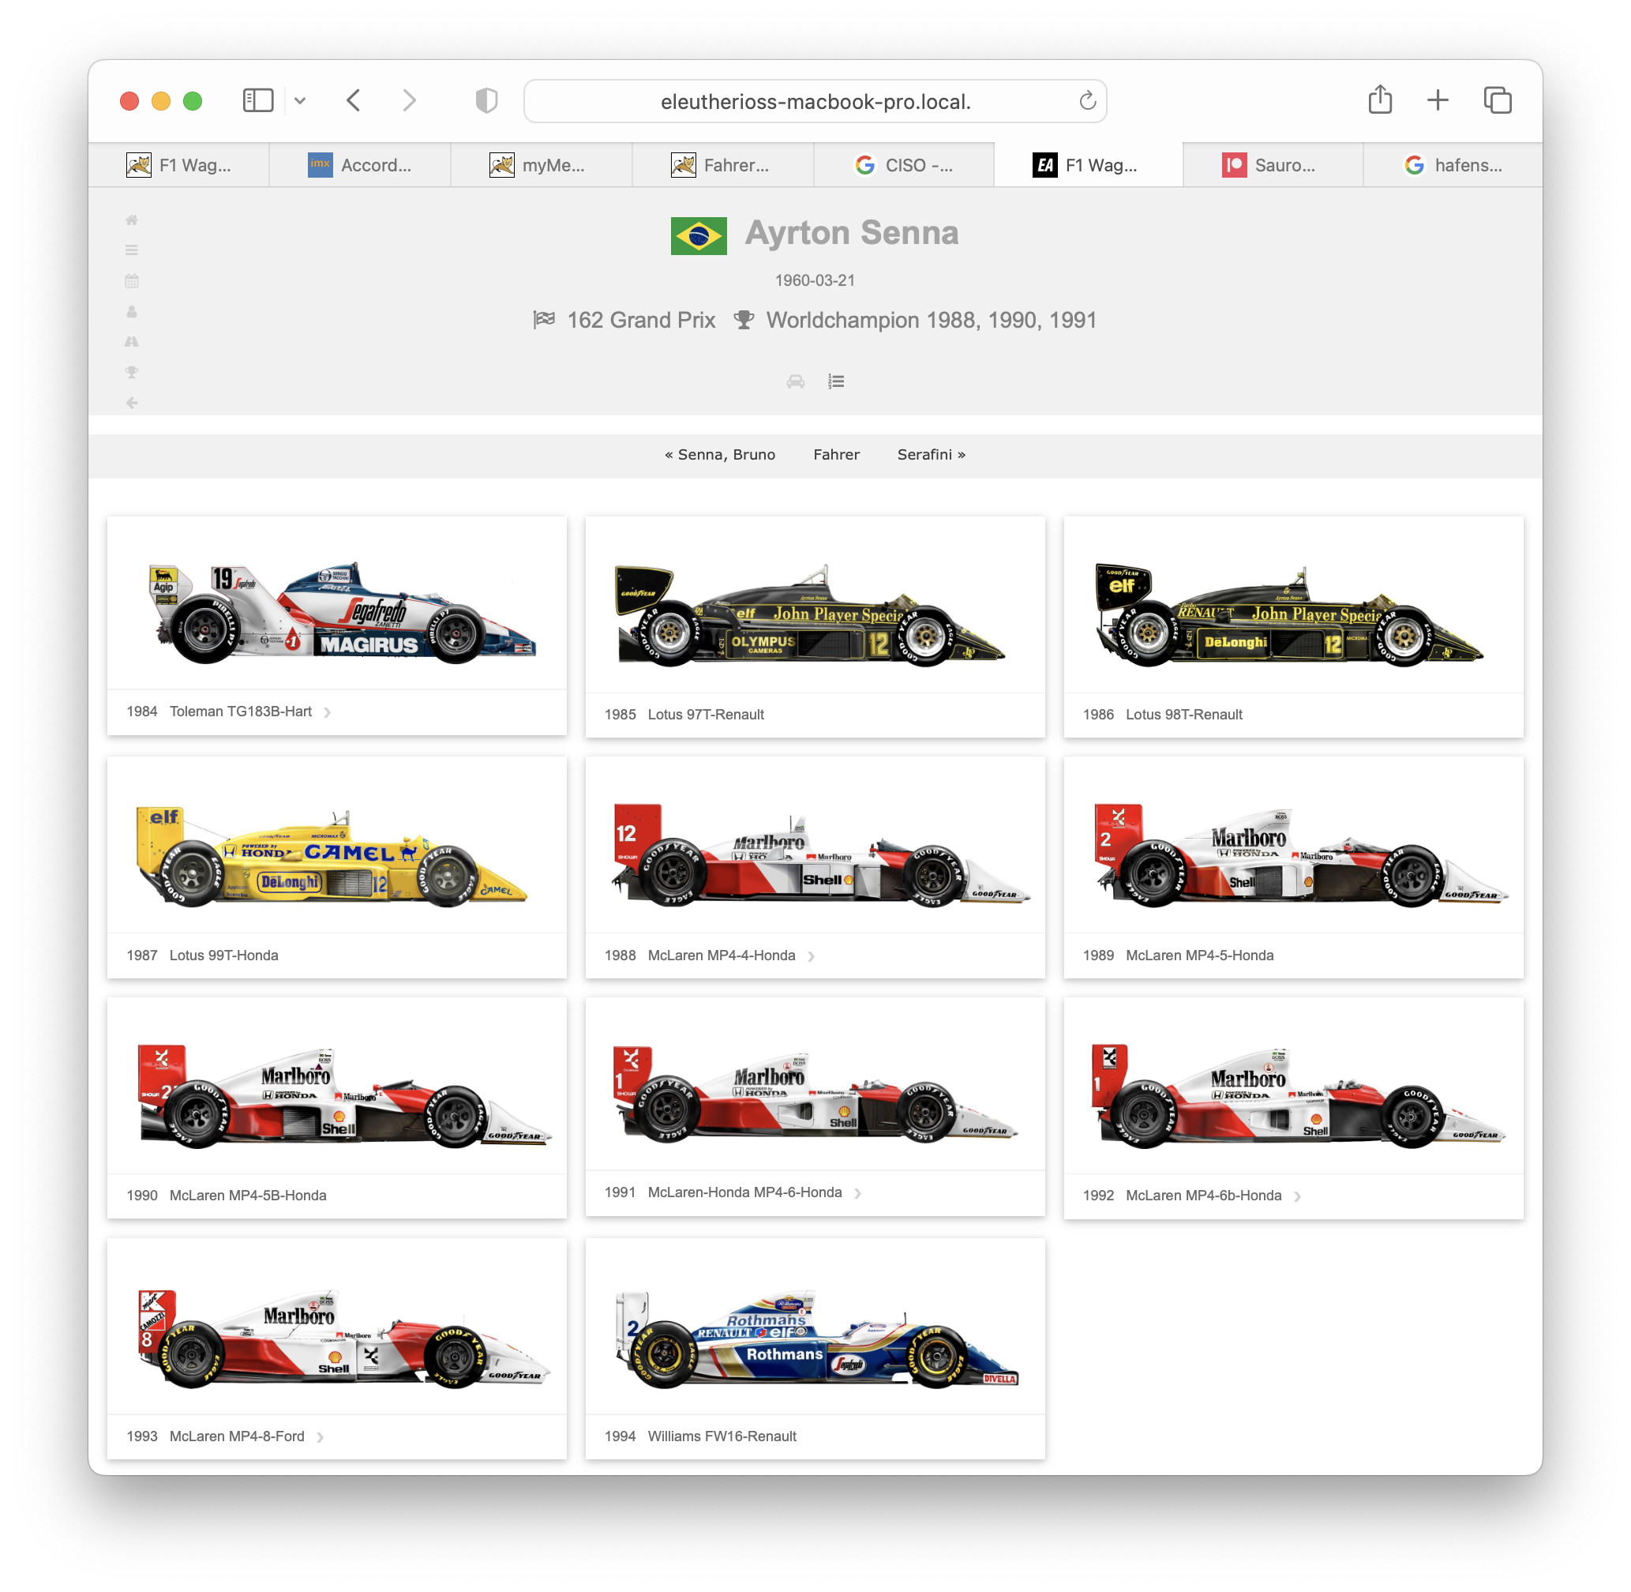Screen dimensions: 1631x1592
Task: Switch to the CISO browser tab
Action: pyautogui.click(x=904, y=165)
